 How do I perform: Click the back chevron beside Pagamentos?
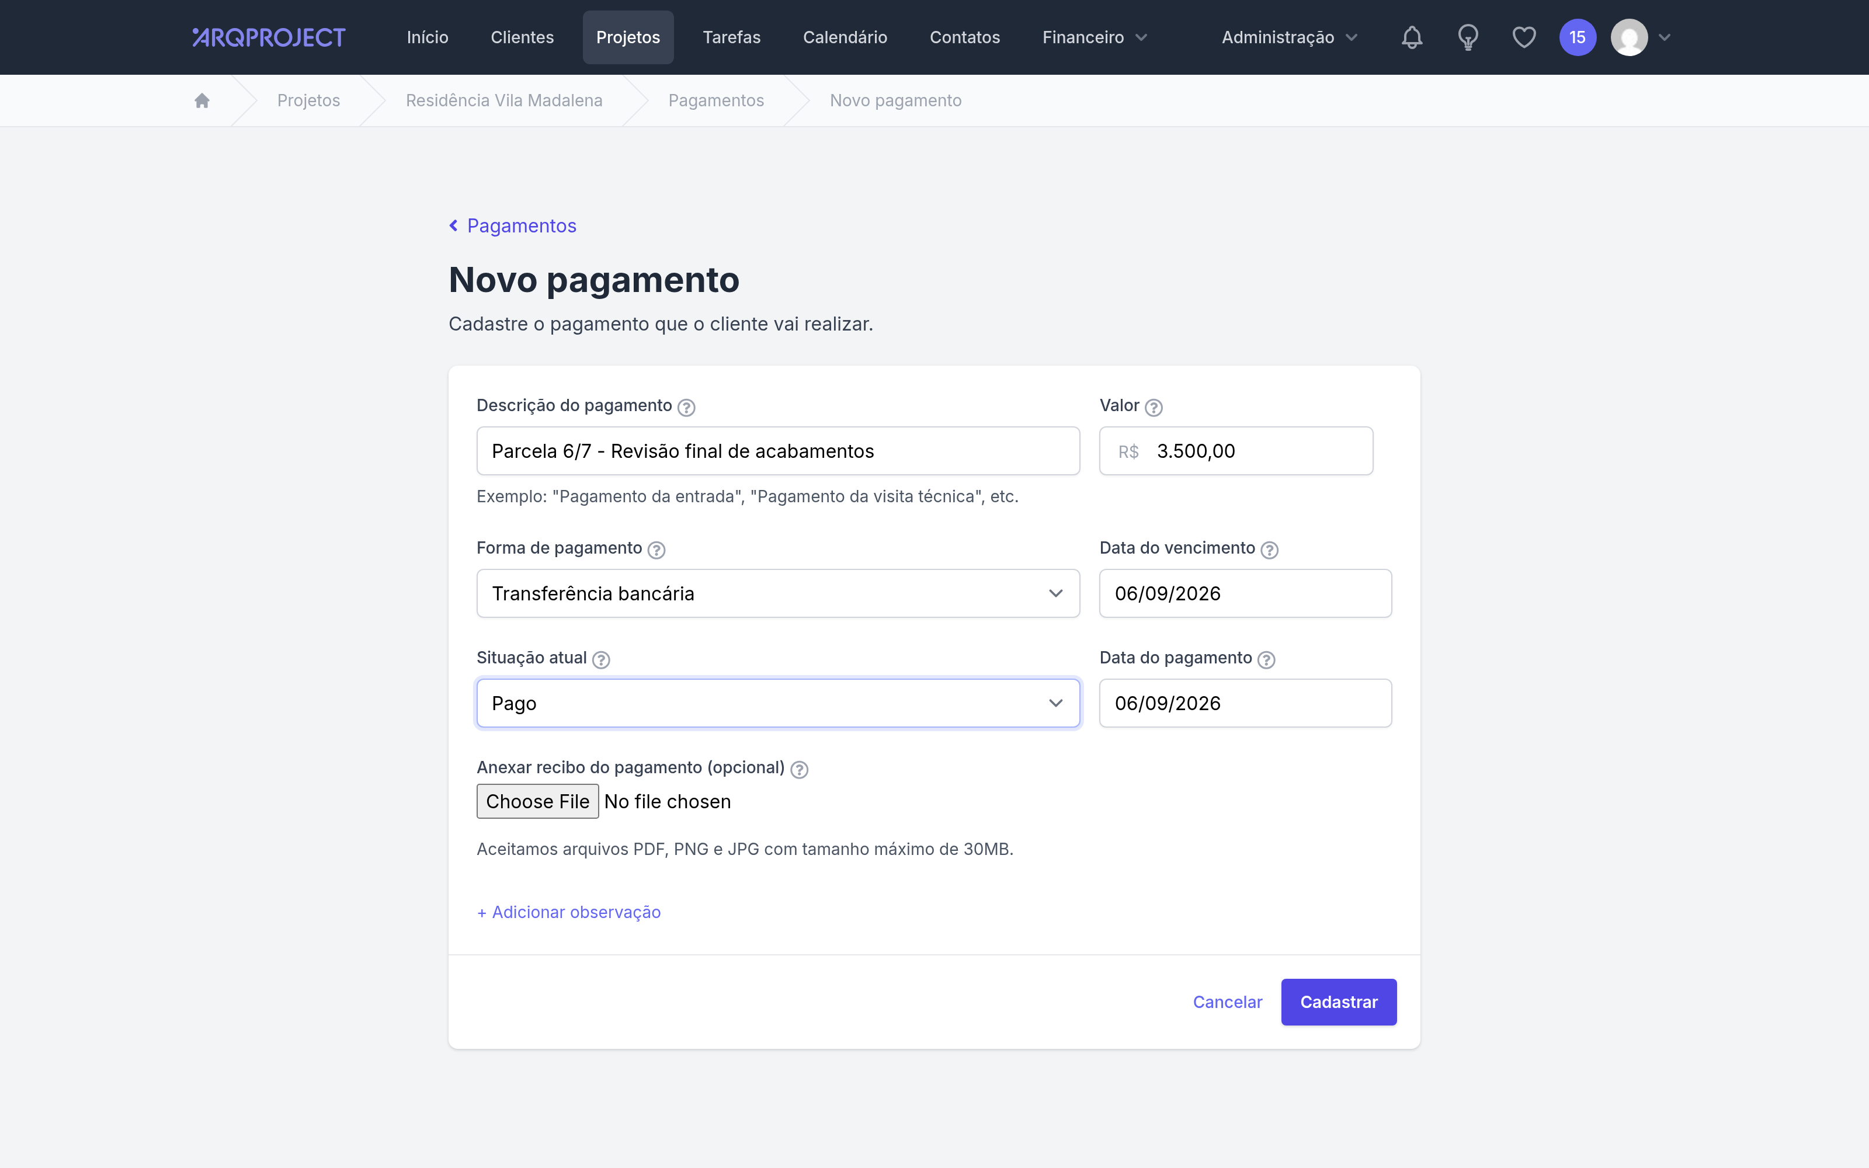[453, 225]
